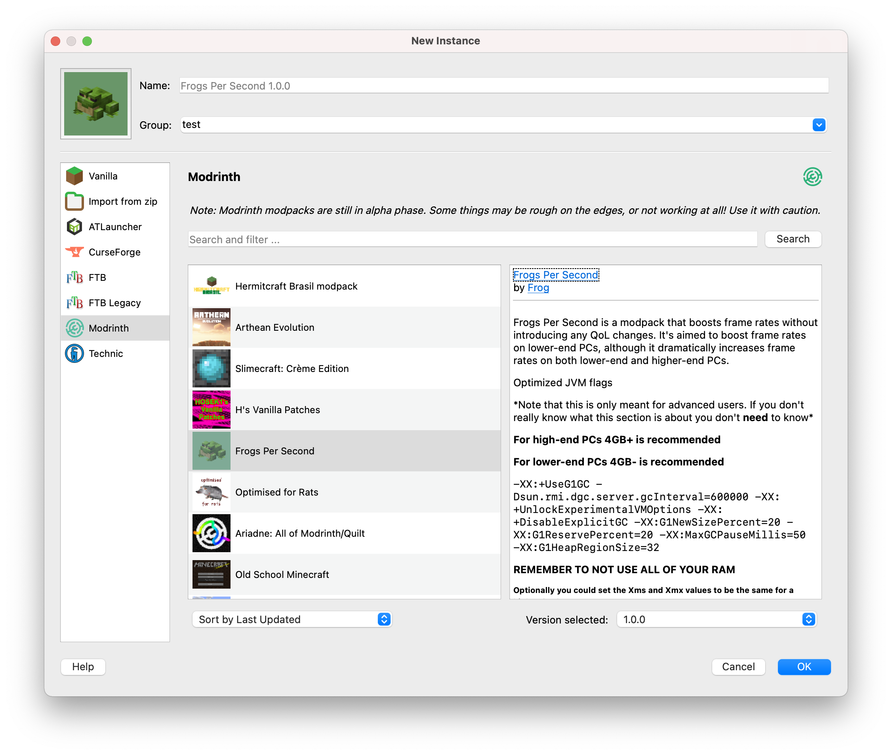Focus the Search and filter field

(x=472, y=239)
